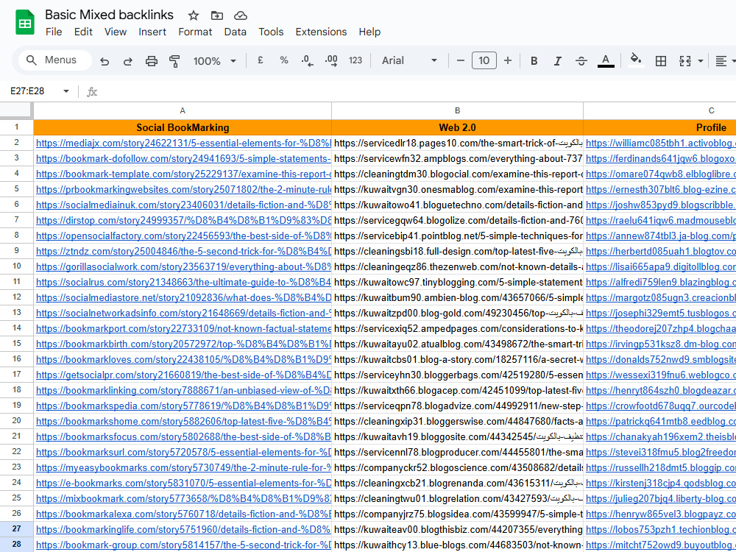This screenshot has height=552, width=736.
Task: Increase decimal places
Action: 331,60
